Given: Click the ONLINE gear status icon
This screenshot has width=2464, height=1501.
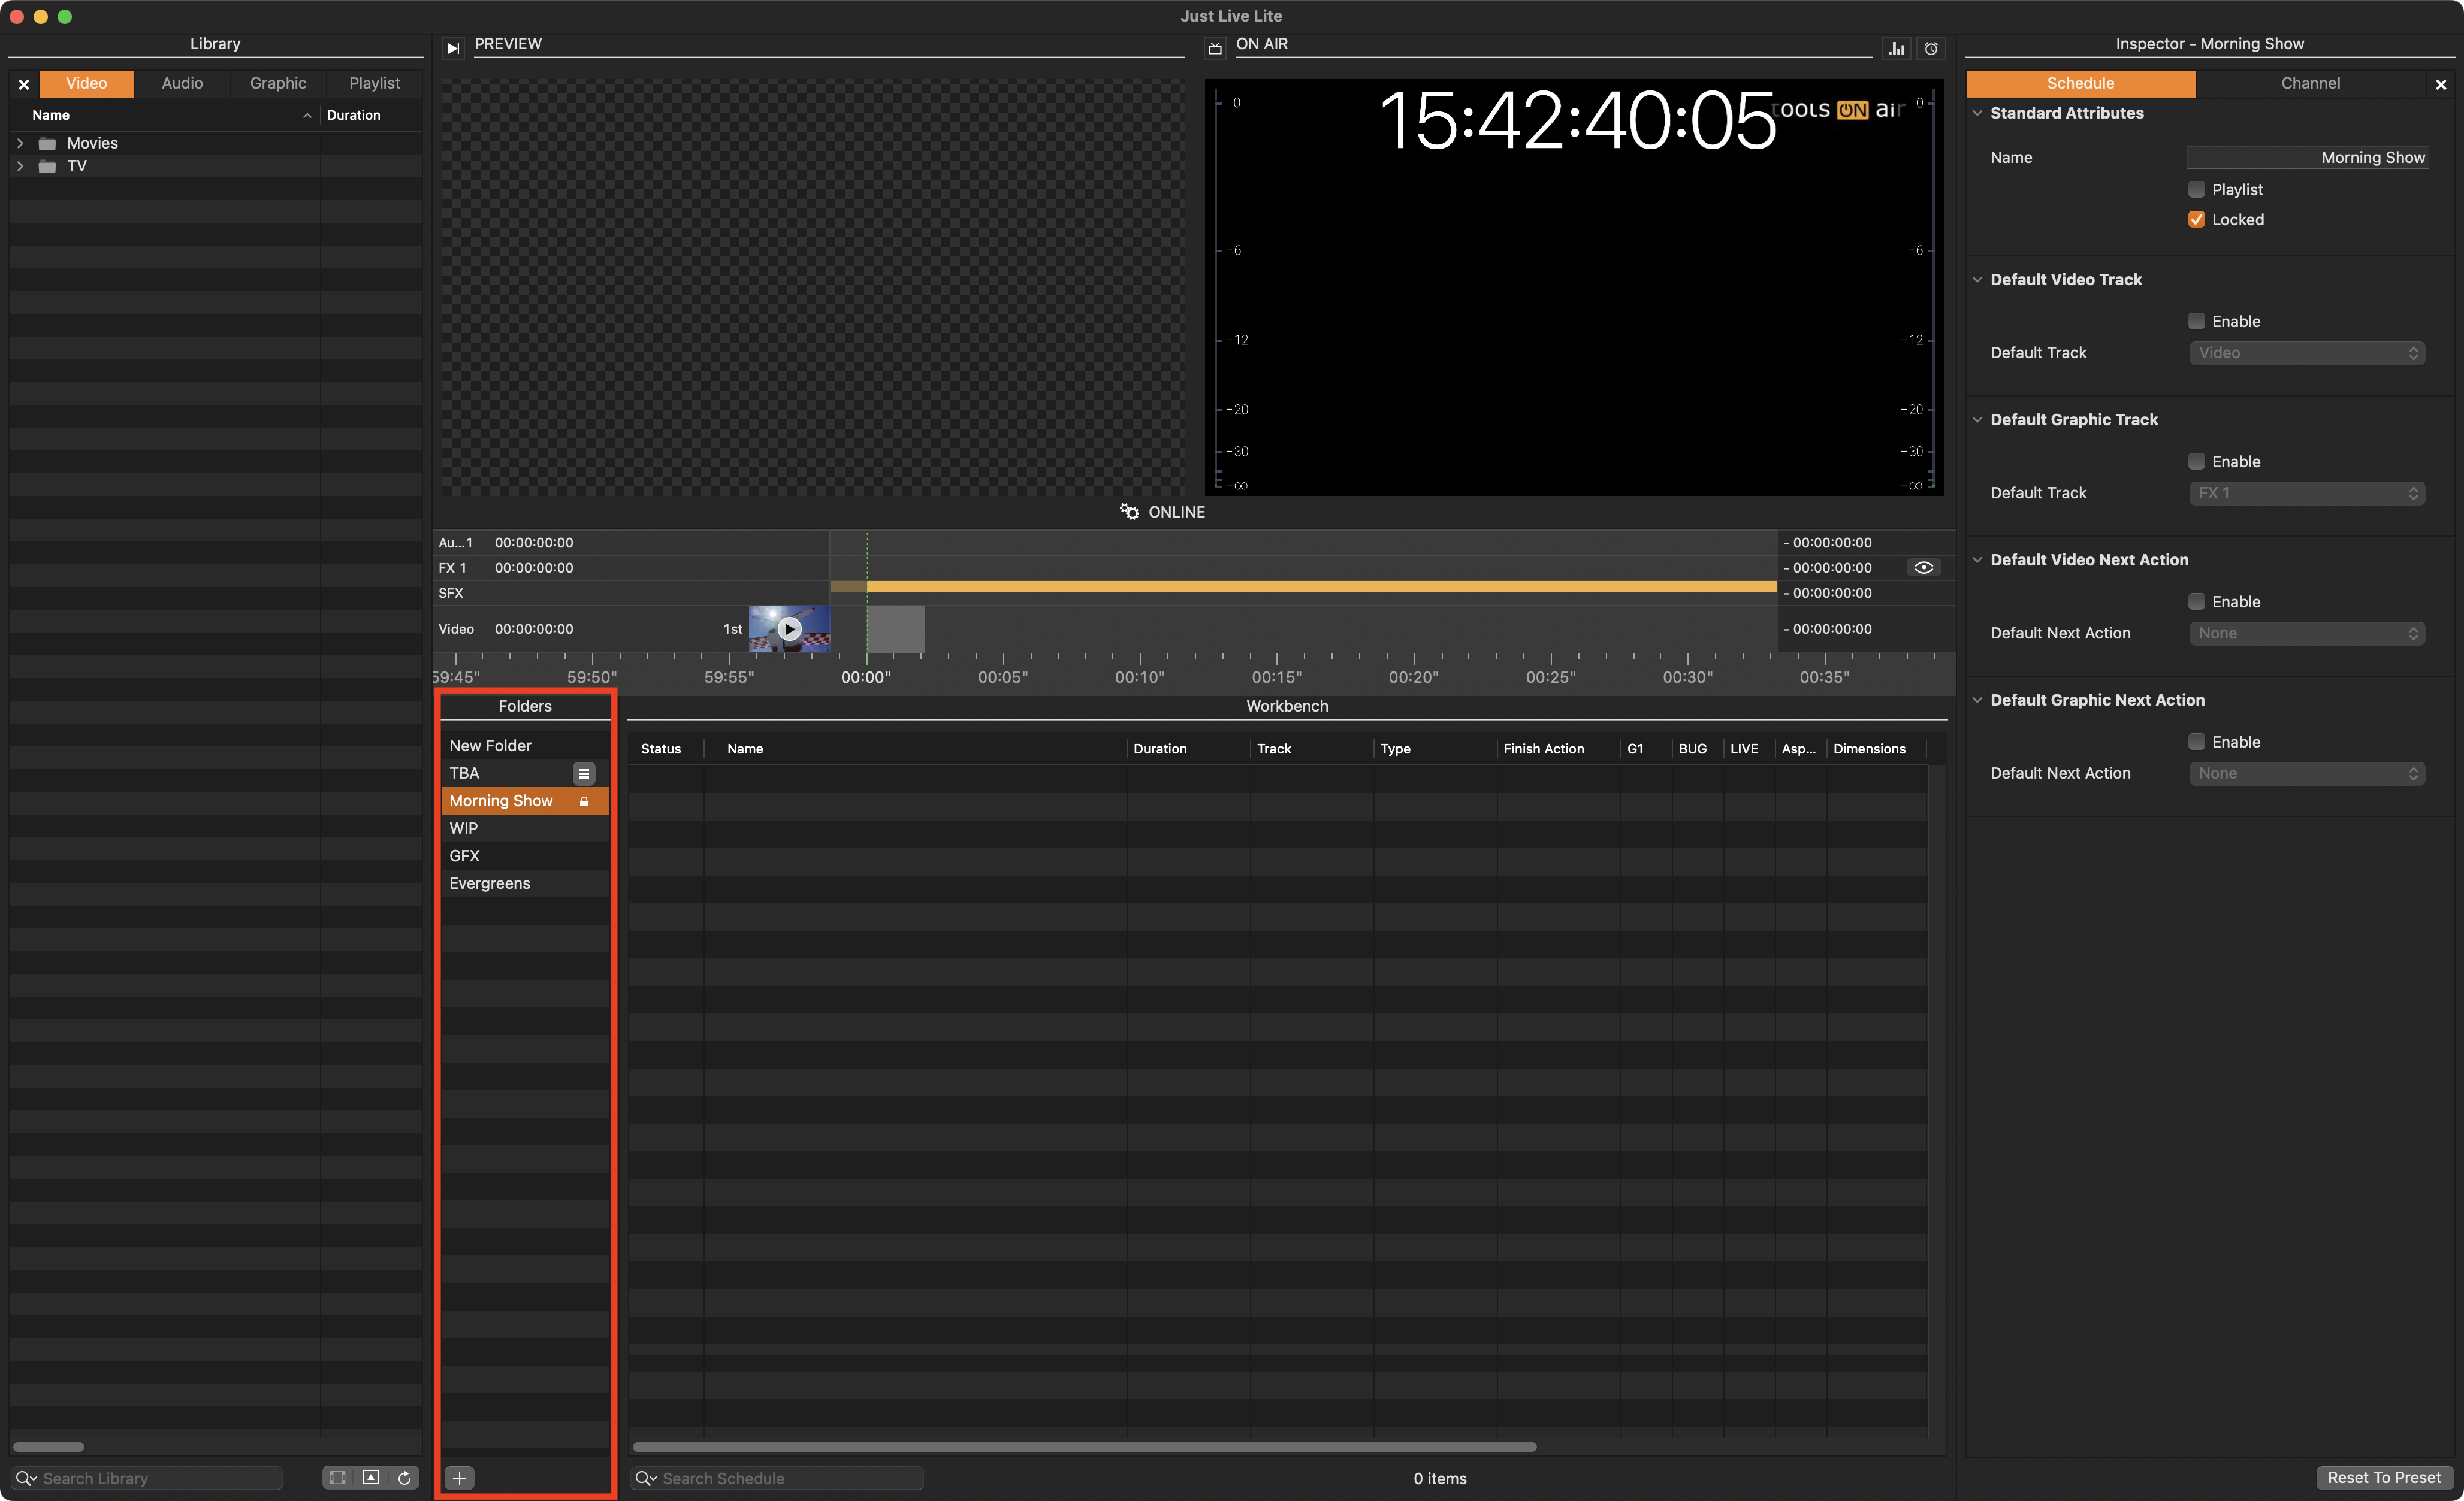Looking at the screenshot, I should point(1129,512).
